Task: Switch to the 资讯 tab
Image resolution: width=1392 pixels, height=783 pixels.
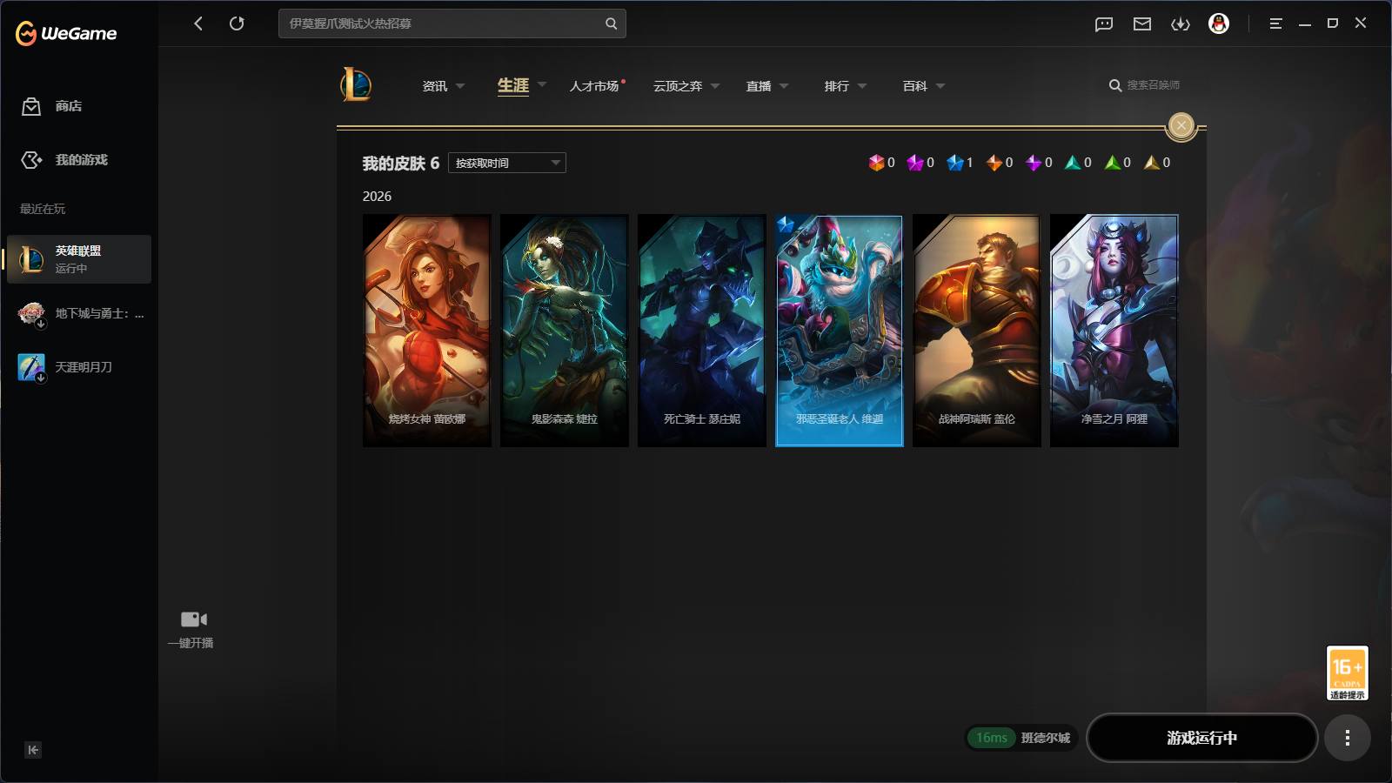Action: pyautogui.click(x=435, y=86)
